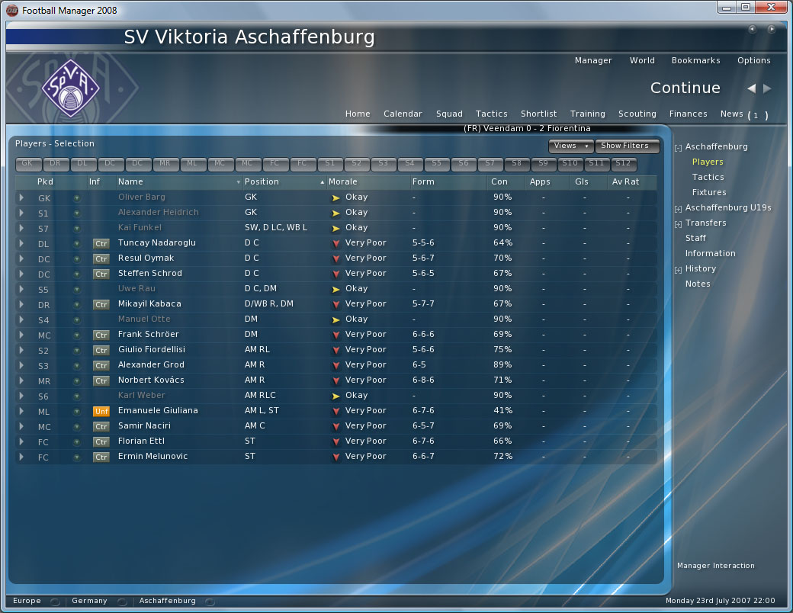793x613 pixels.
Task: Click Samir Naciri's Ctr contract icon
Action: click(x=101, y=426)
